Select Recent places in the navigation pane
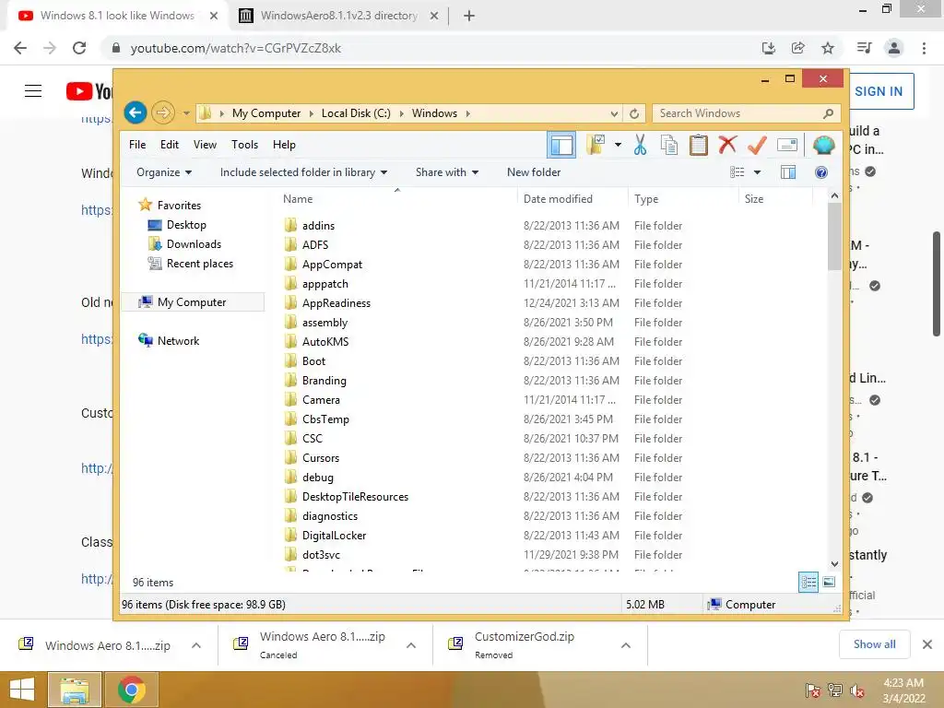The image size is (944, 708). click(x=199, y=263)
